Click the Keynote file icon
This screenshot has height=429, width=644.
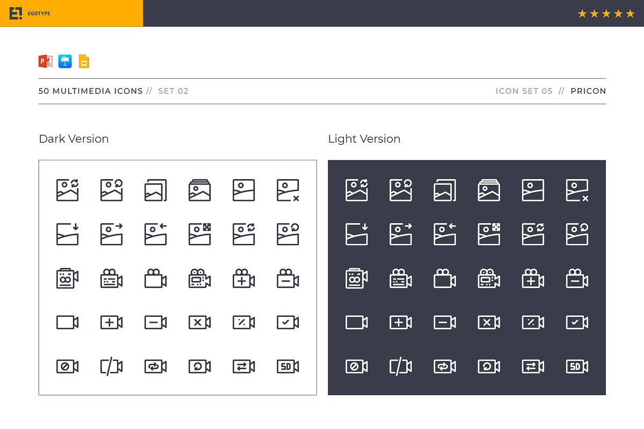click(x=65, y=61)
